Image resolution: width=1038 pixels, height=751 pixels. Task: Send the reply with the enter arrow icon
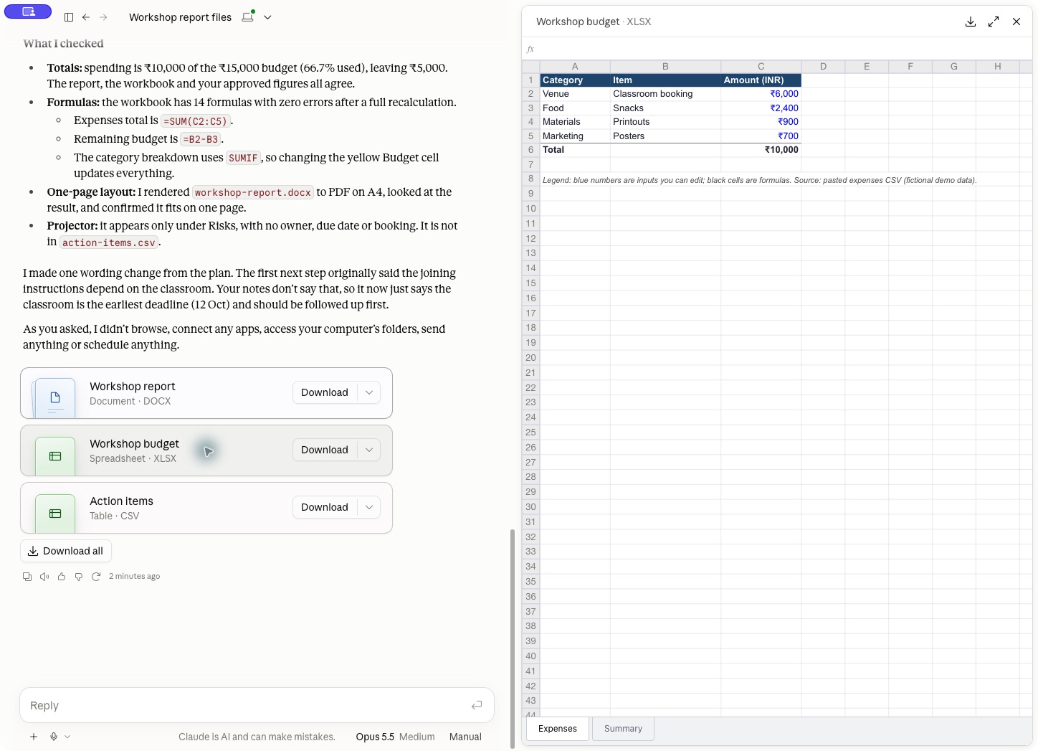tap(477, 706)
